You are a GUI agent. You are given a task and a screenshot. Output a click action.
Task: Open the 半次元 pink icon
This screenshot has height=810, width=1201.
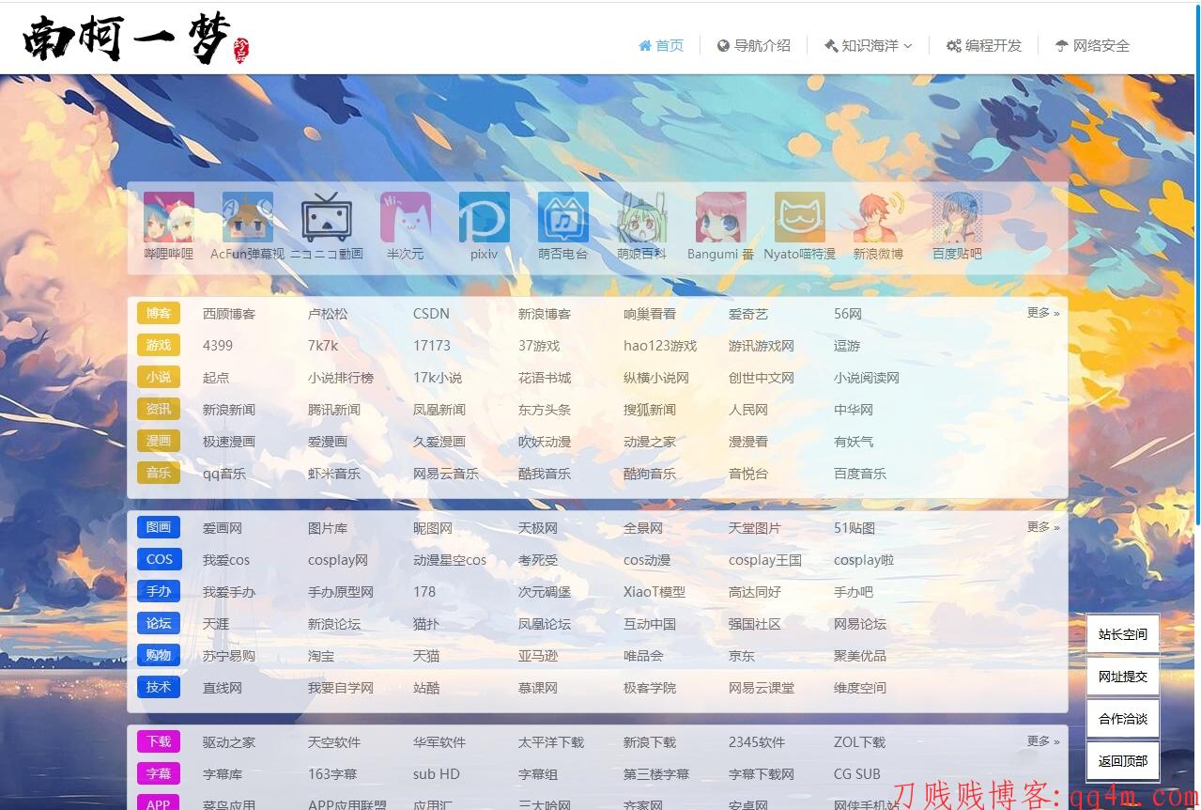(x=406, y=217)
